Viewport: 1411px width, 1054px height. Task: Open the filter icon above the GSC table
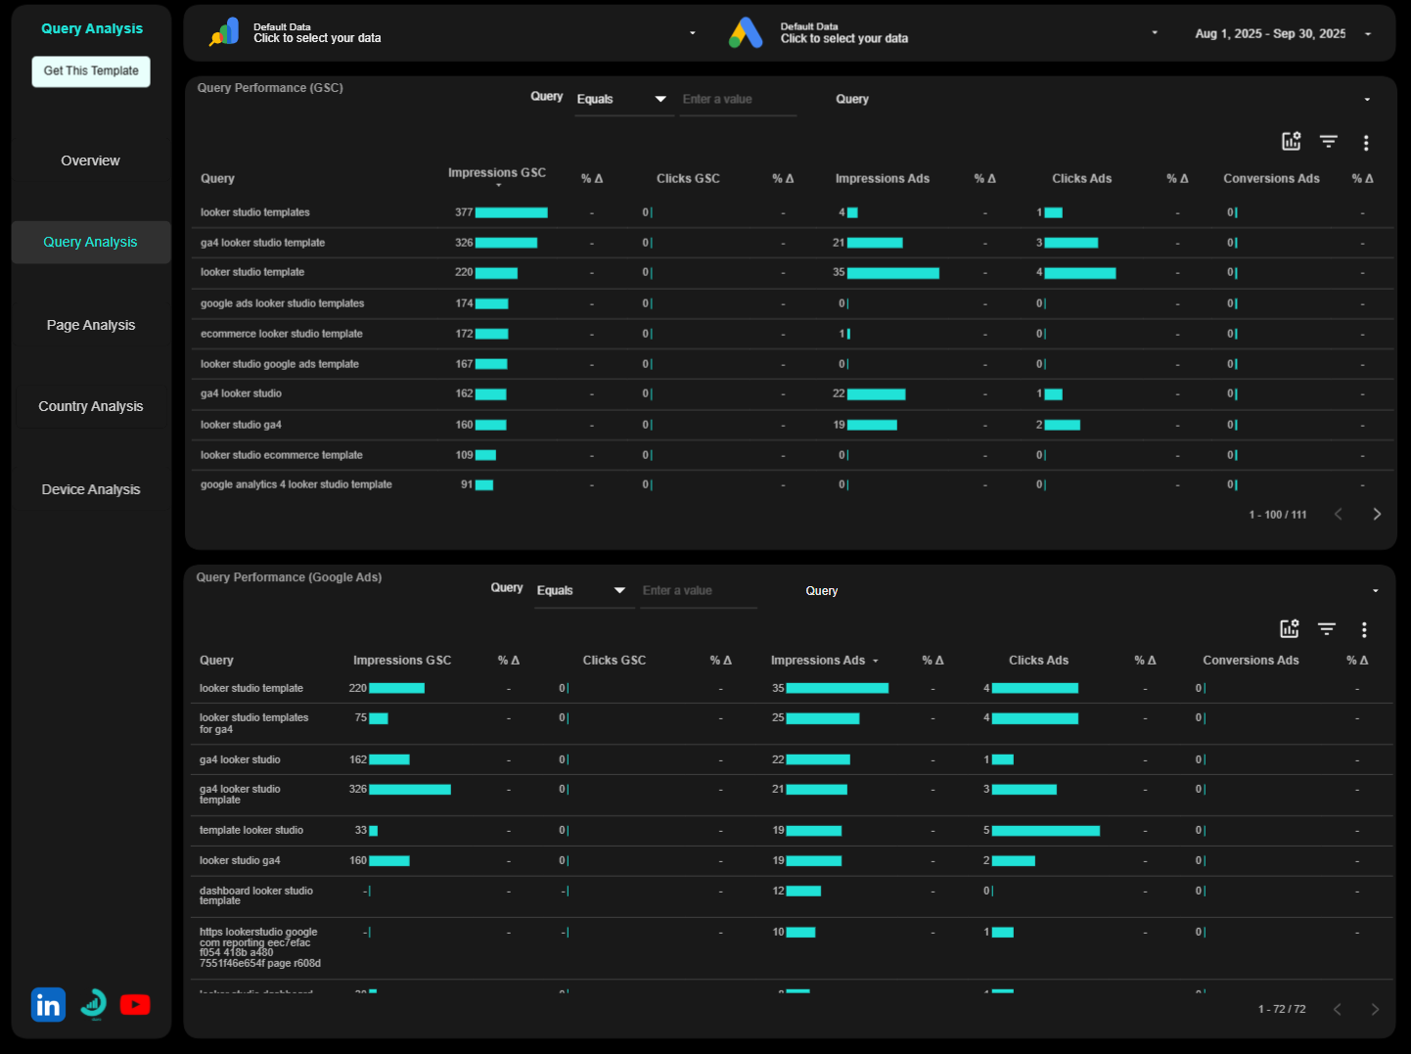coord(1328,141)
